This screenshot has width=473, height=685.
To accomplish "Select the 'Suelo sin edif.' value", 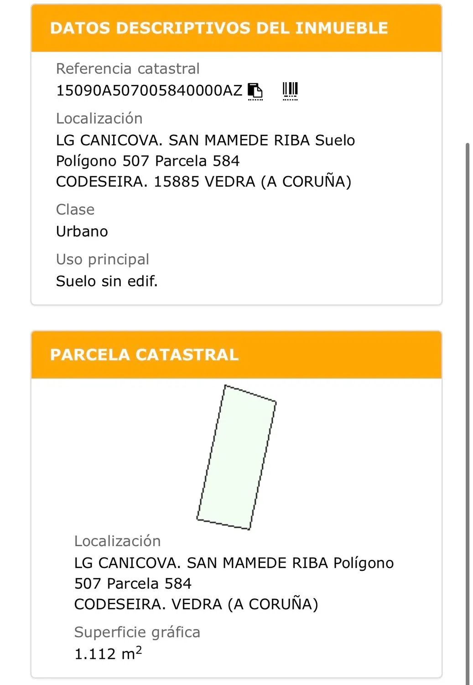I will pos(107,281).
